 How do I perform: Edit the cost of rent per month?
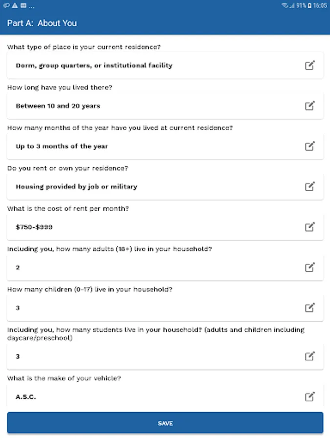click(x=310, y=227)
